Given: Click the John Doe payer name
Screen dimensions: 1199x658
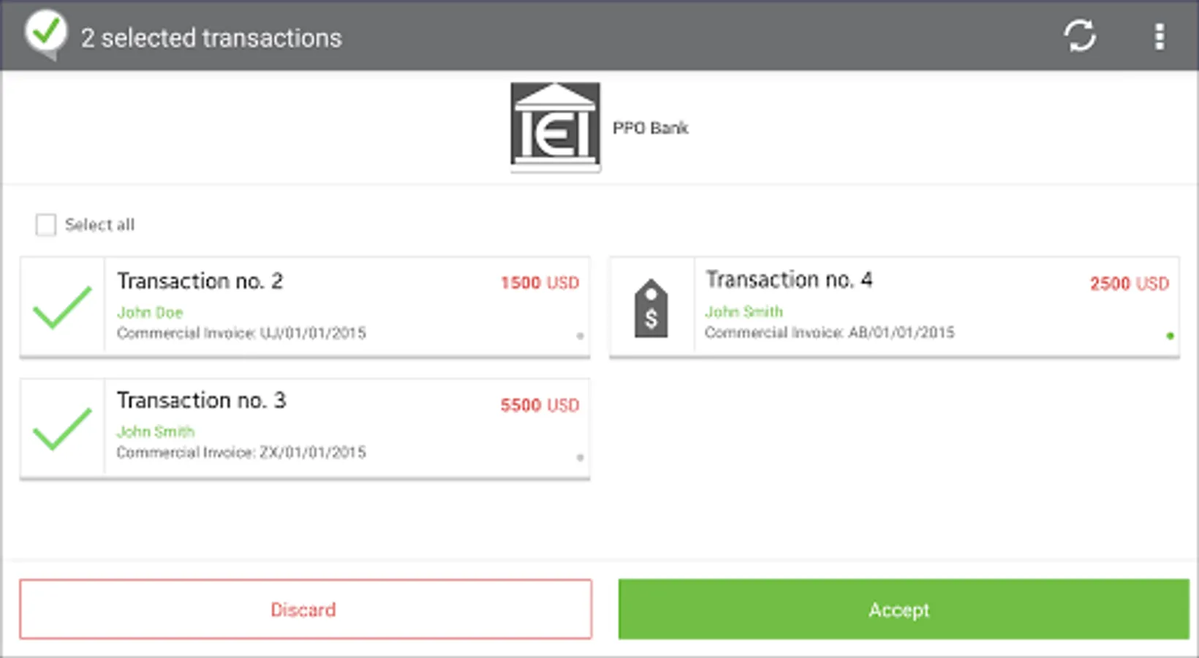Looking at the screenshot, I should coord(150,312).
